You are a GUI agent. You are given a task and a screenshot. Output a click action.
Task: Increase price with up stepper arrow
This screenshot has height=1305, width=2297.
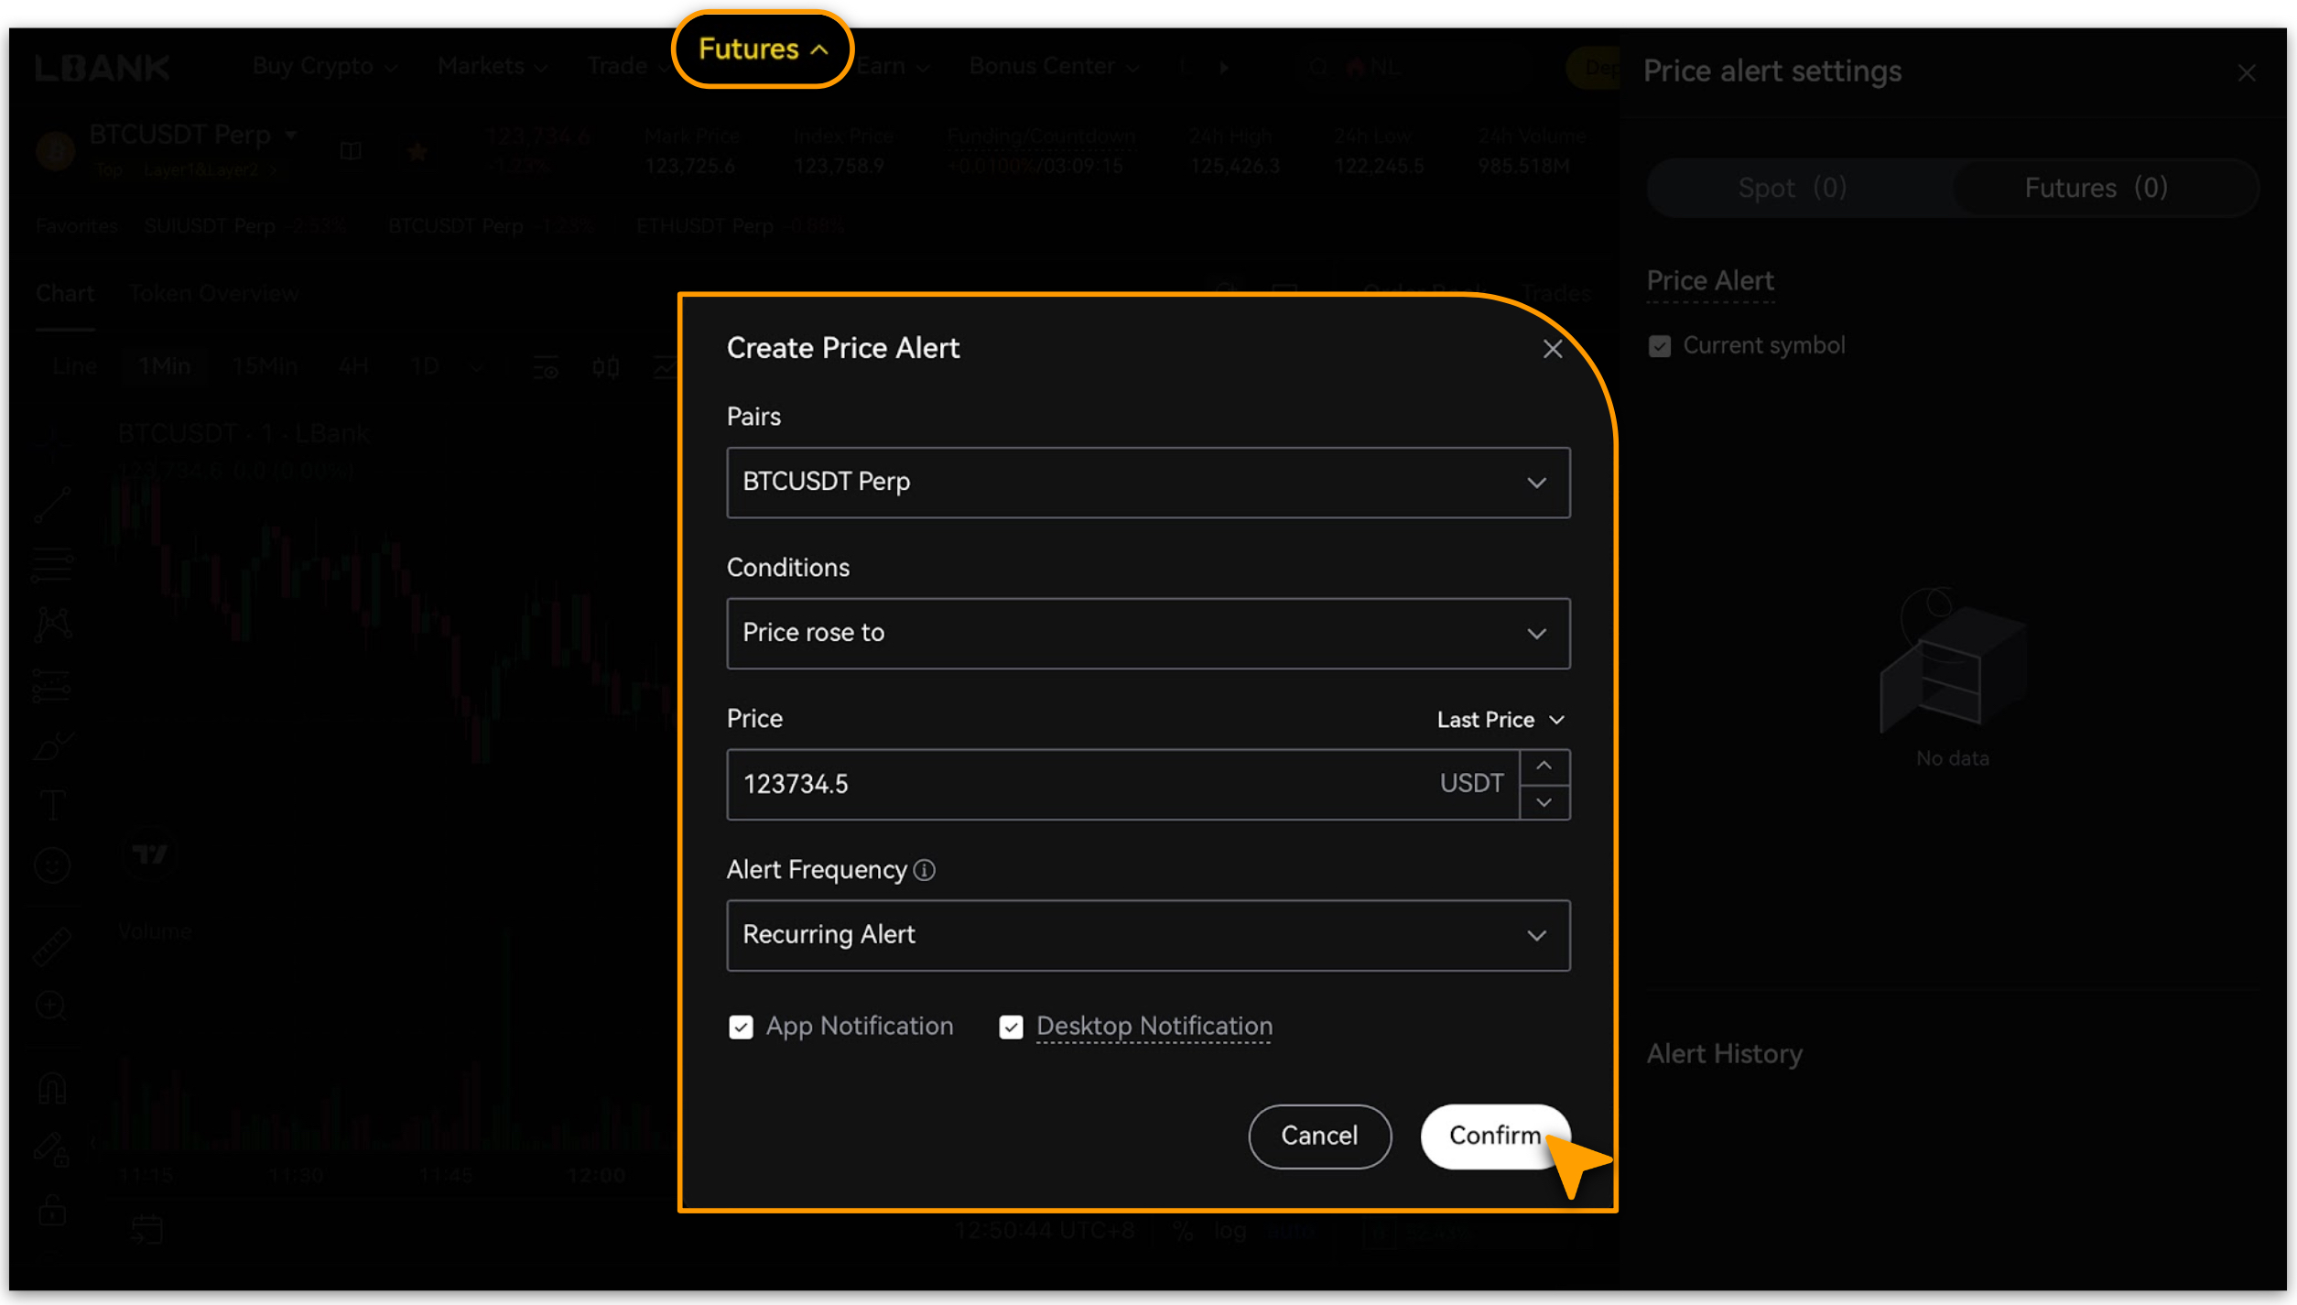(1544, 766)
